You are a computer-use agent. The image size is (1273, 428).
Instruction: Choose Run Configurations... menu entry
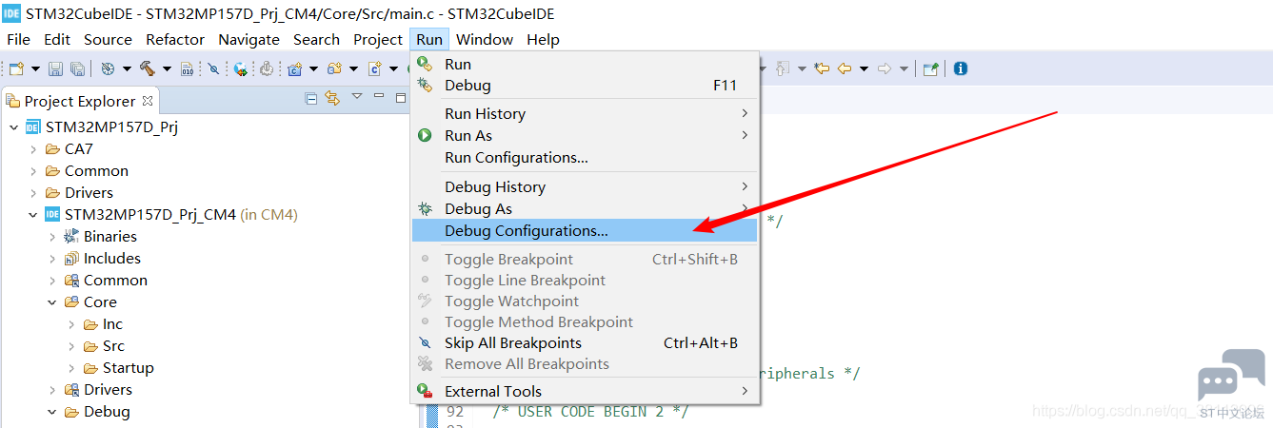tap(585, 157)
